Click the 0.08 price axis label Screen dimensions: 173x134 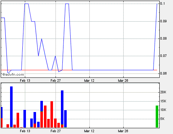[163, 39]
